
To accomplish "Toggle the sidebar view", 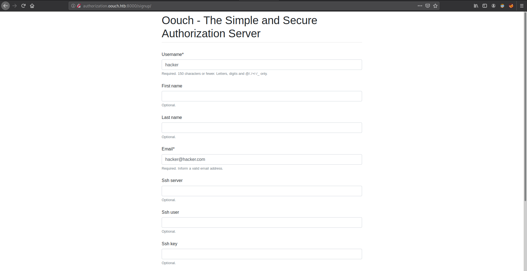I will pos(485,6).
